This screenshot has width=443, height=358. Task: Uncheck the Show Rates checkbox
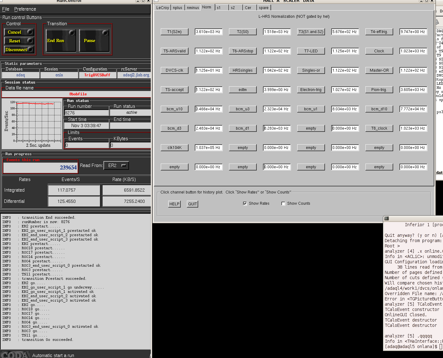pyautogui.click(x=245, y=203)
